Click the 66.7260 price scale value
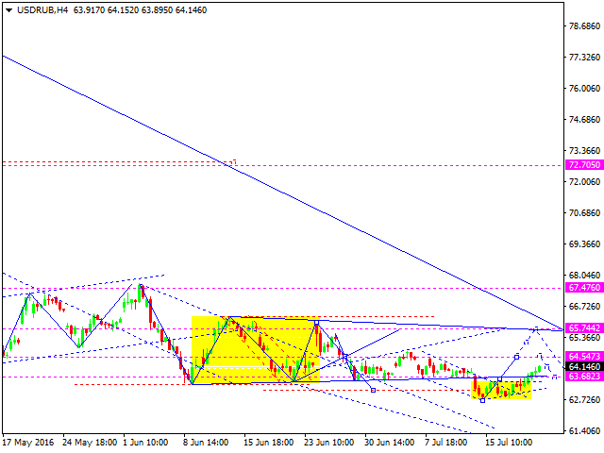The width and height of the screenshot is (604, 453). pyautogui.click(x=584, y=306)
